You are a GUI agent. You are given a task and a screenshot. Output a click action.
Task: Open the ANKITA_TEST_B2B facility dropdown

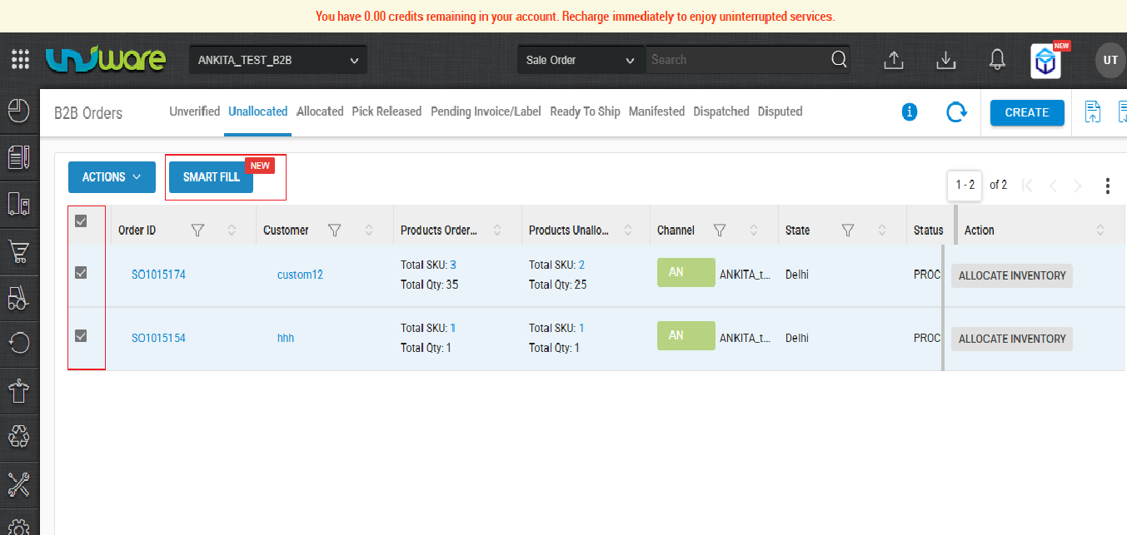[x=277, y=59]
